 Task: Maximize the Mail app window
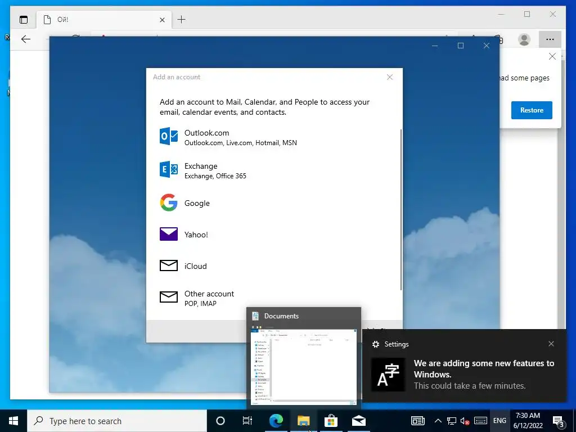pos(461,46)
